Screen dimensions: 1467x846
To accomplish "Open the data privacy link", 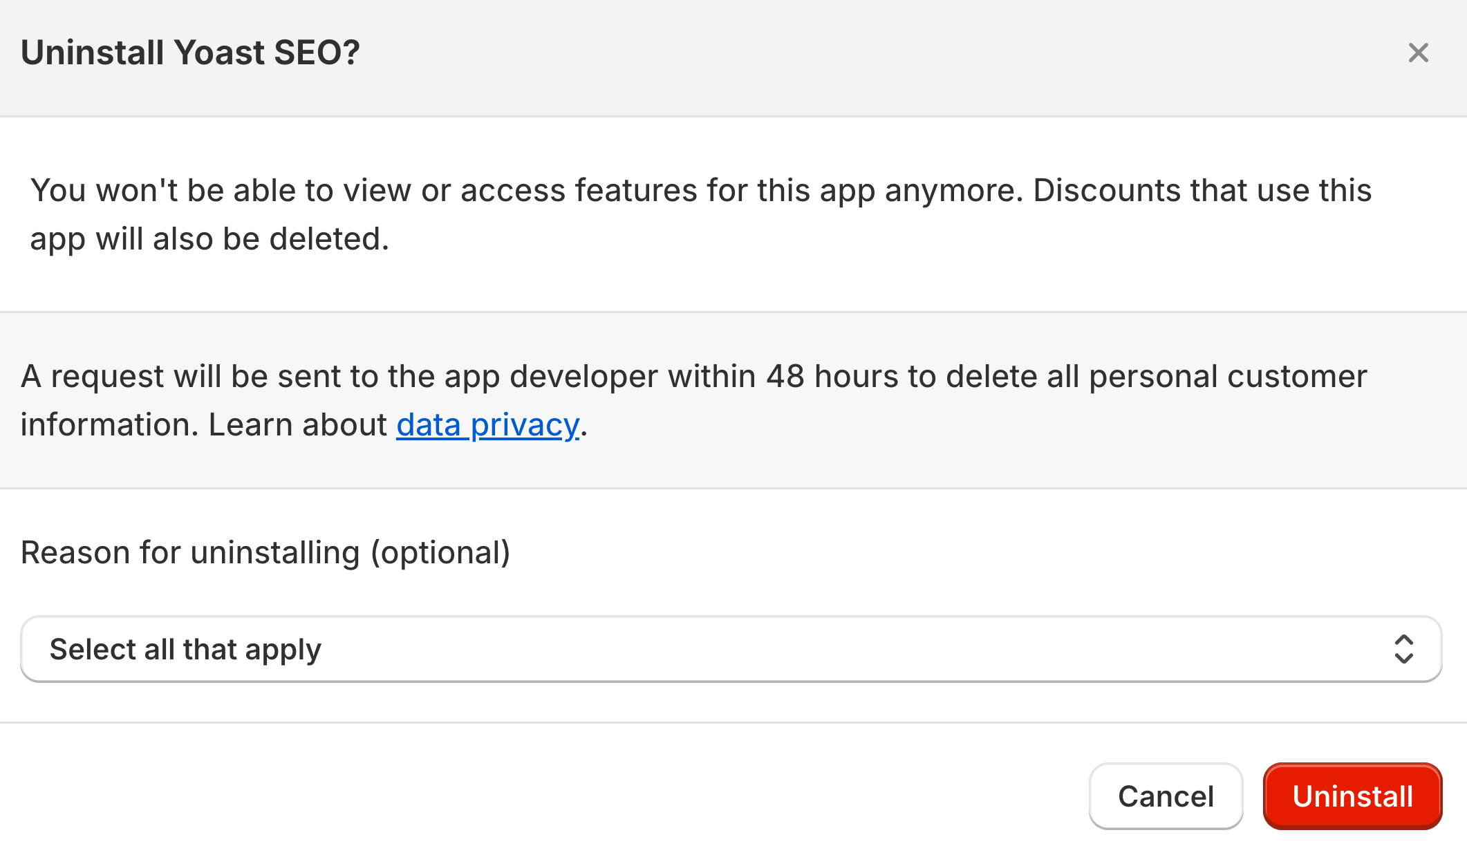I will pyautogui.click(x=487, y=425).
